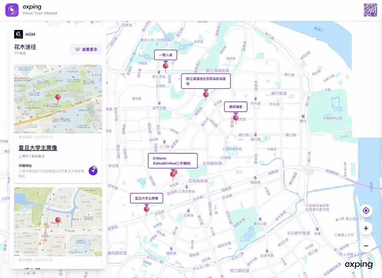The image size is (382, 278).
Task: Select the current location icon on the map
Action: coord(366,211)
